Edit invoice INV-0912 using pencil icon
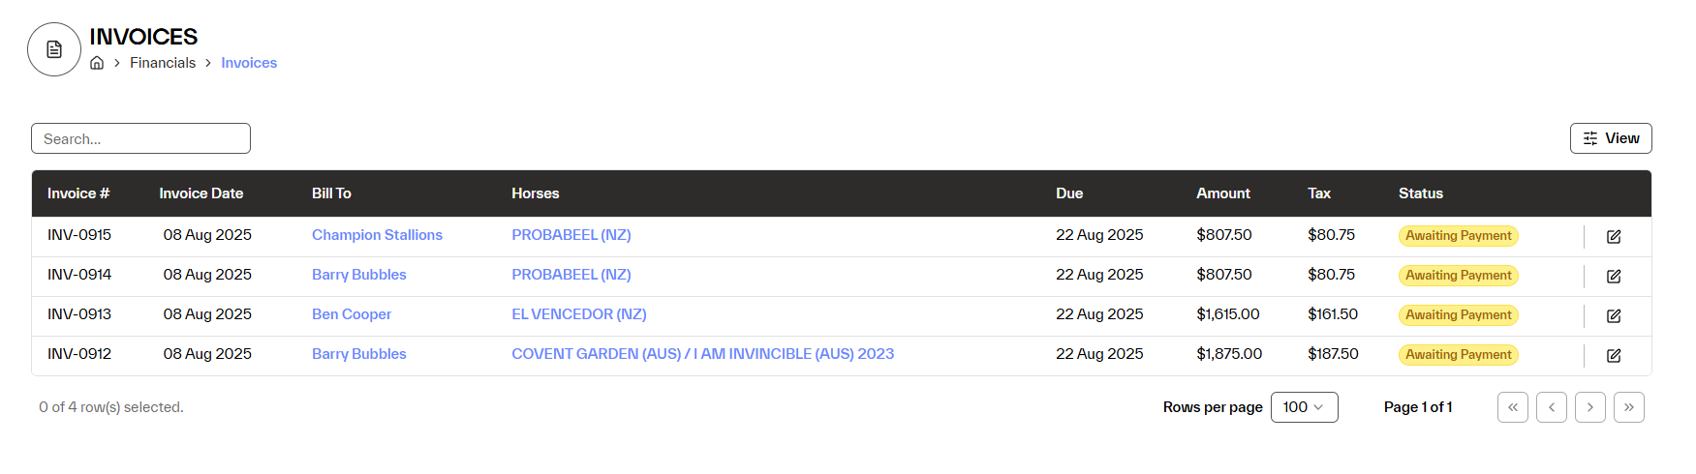Viewport: 1696px width, 474px height. 1614,355
